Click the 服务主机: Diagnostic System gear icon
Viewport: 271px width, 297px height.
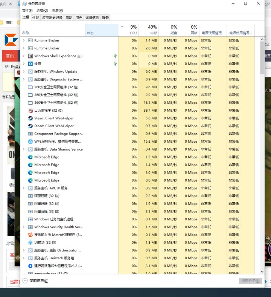point(30,79)
